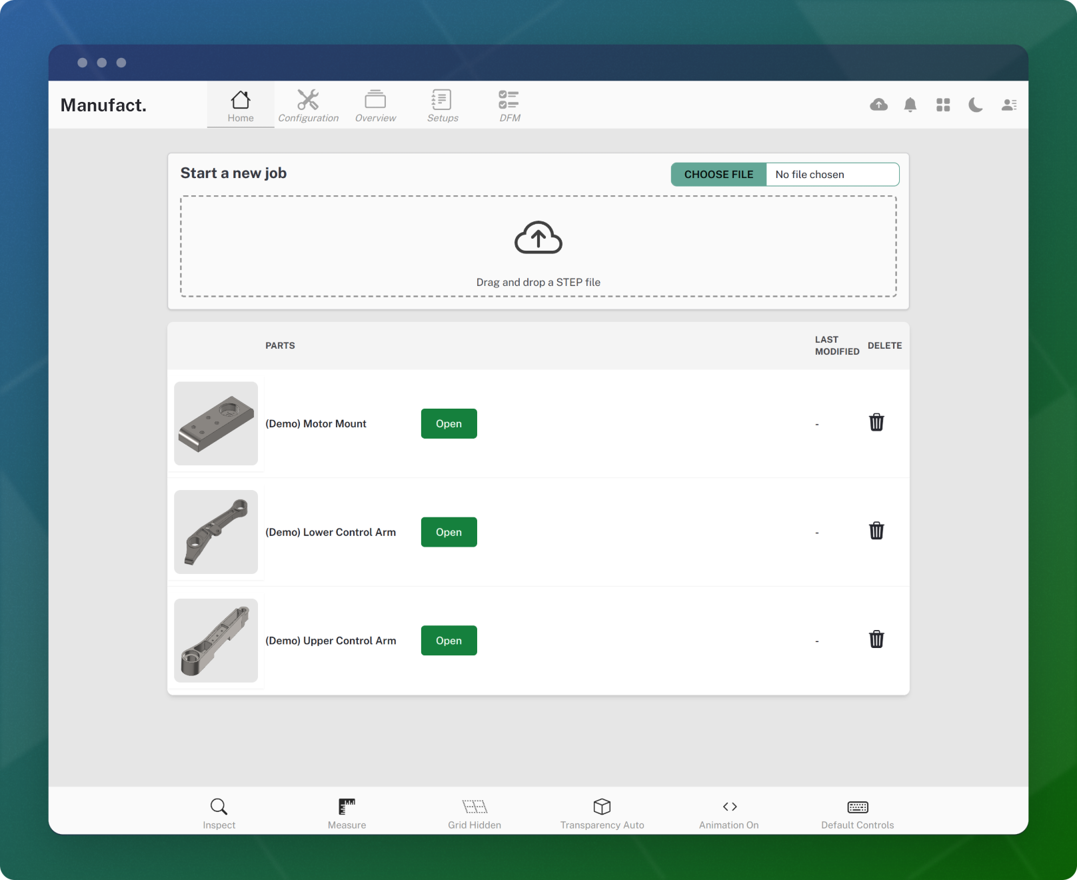The width and height of the screenshot is (1077, 880).
Task: Click the LAST MODIFIED column header
Action: coord(837,345)
